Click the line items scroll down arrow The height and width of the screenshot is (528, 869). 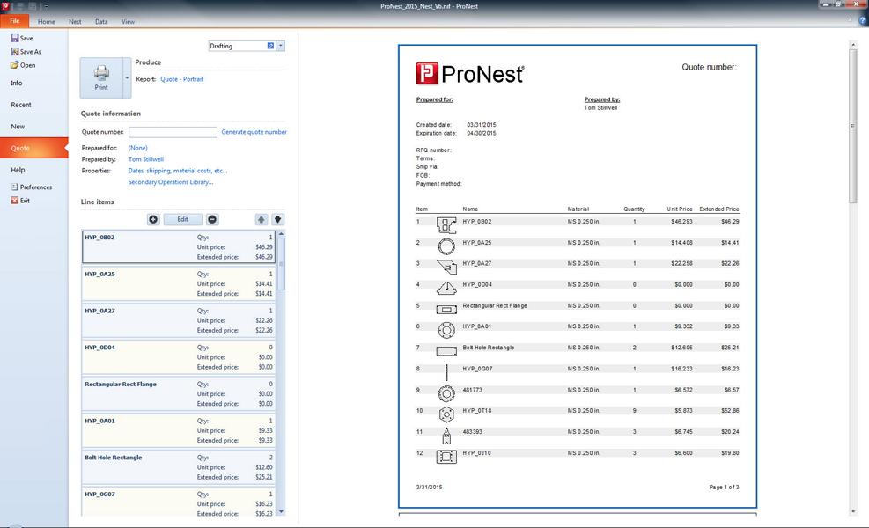(x=282, y=511)
